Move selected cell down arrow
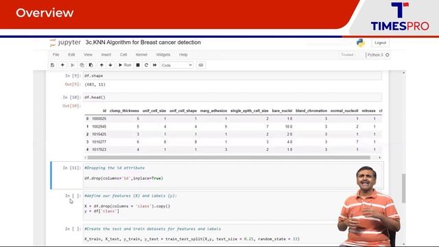The width and height of the screenshot is (439, 247). coord(110,65)
